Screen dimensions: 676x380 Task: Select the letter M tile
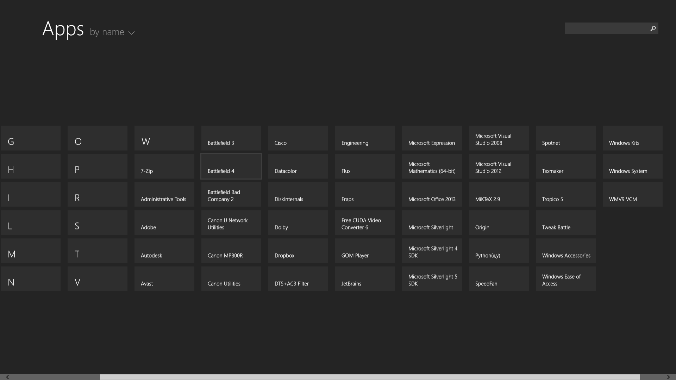coord(31,251)
